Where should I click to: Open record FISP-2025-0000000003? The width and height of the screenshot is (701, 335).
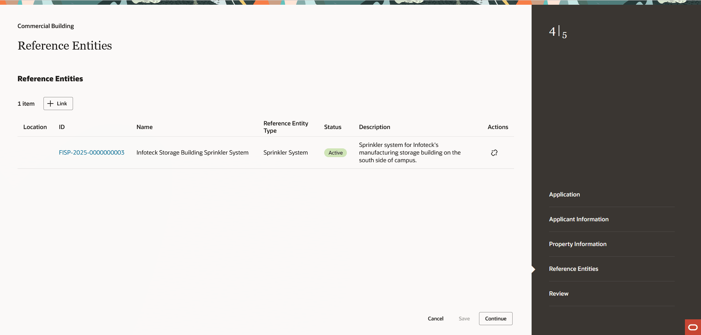coord(91,152)
